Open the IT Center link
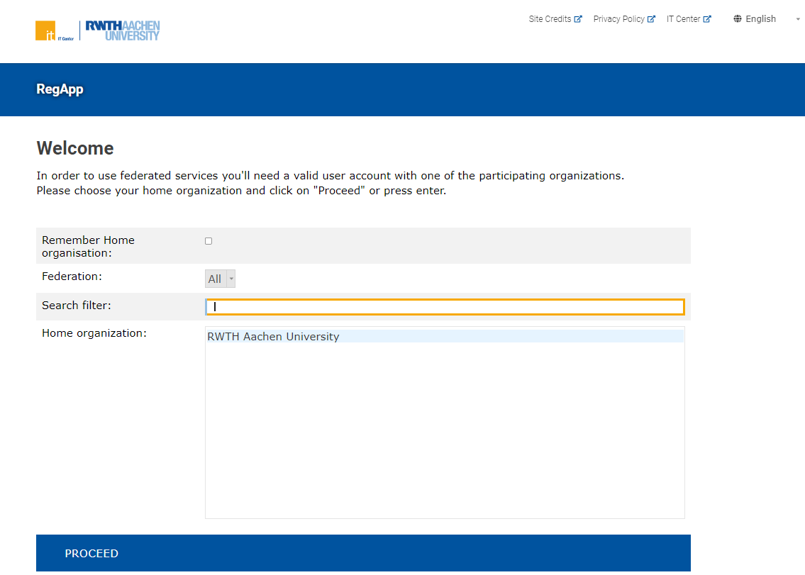This screenshot has width=805, height=575. click(x=684, y=18)
